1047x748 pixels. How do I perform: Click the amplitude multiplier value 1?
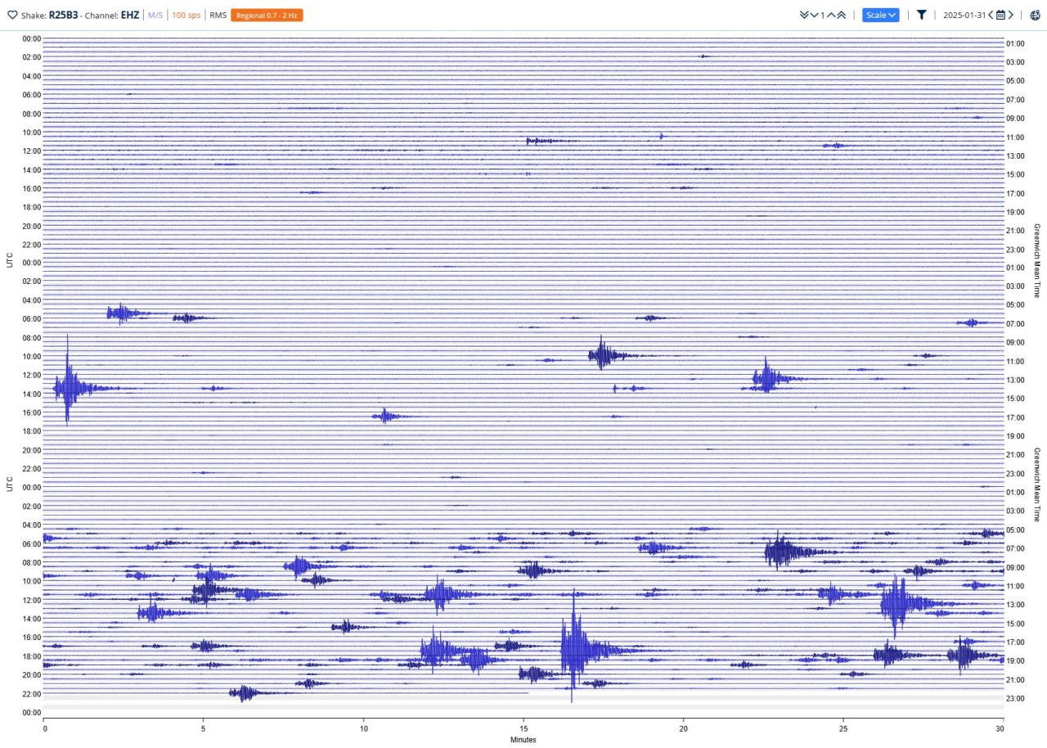coord(823,15)
